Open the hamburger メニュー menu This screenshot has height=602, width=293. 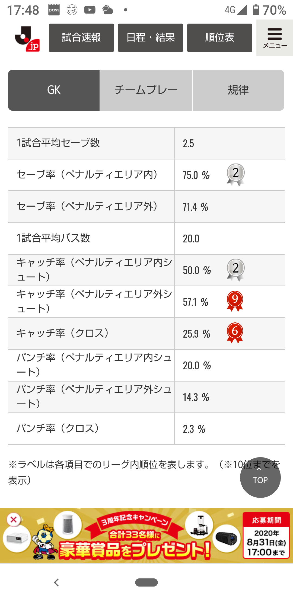coord(275,38)
